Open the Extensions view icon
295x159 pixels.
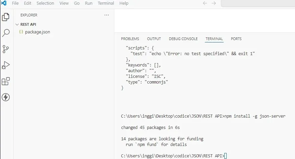[x=6, y=81]
